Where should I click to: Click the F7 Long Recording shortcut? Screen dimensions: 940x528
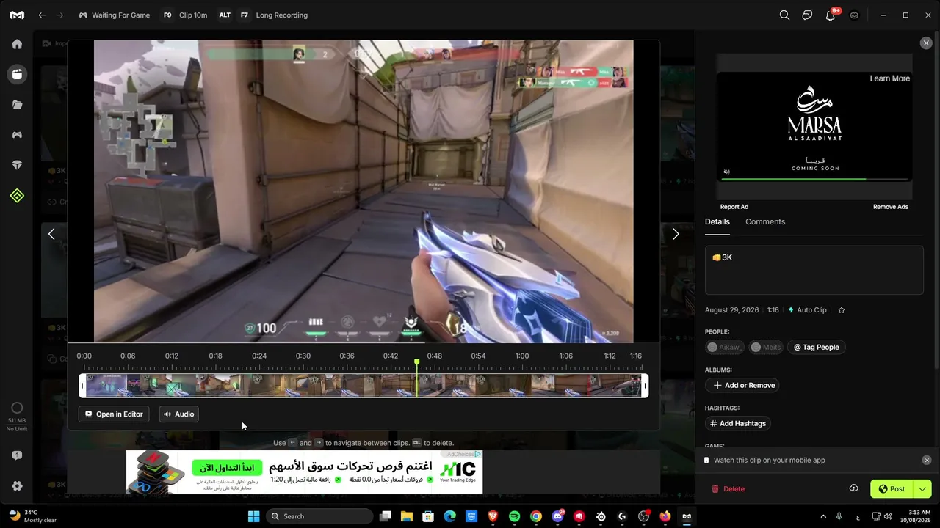point(273,15)
